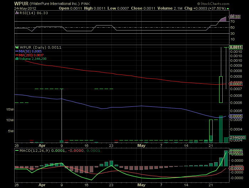
Task: Click the 24-May-2012 date label
Action: [25, 9]
